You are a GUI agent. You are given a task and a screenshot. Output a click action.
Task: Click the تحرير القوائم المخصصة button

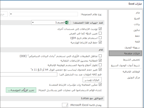coord(21,90)
